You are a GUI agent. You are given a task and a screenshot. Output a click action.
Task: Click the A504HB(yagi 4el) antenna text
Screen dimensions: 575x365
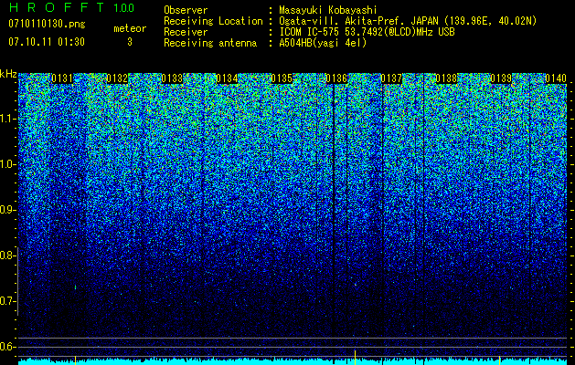[x=323, y=43]
